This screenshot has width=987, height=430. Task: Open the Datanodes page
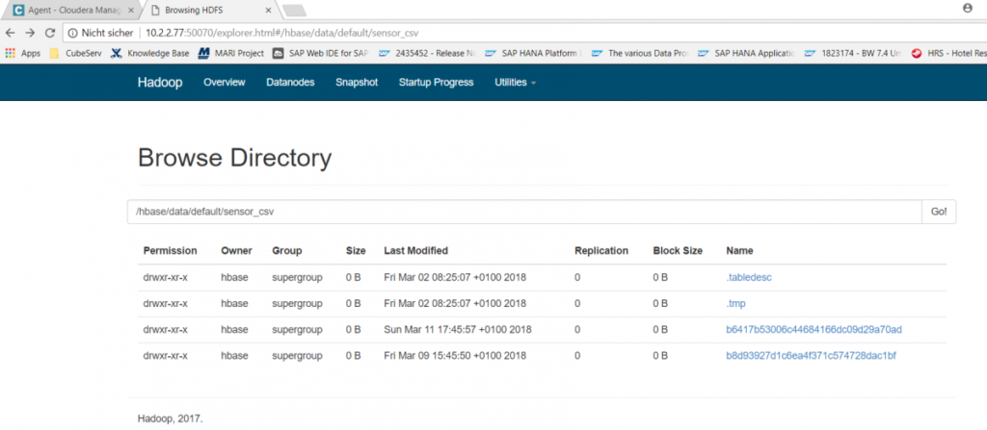(x=290, y=83)
